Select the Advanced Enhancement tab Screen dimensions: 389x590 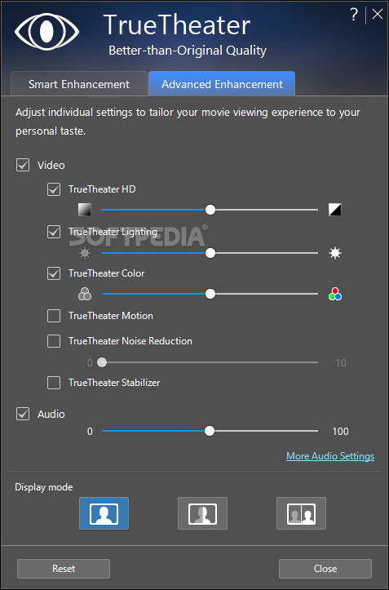coord(222,84)
